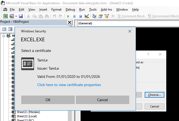Open the (General) object dropdown
This screenshot has height=121, width=179.
(128, 23)
